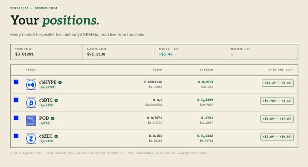Click the token value $0.01281

click(24, 54)
